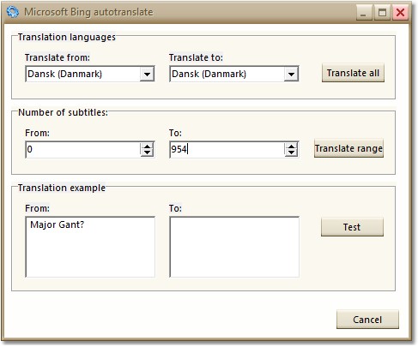Click the Test button
This screenshot has height=347, width=418.
[352, 227]
